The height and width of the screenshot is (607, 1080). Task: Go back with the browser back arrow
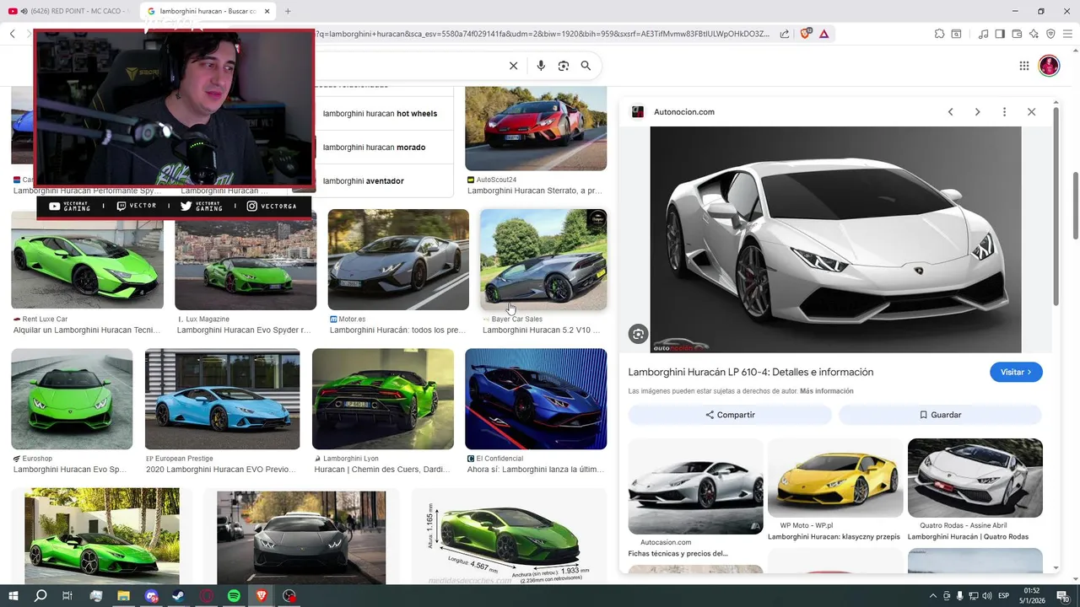(12, 34)
